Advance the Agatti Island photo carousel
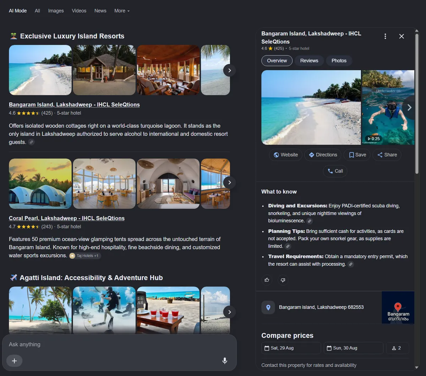Screen dimensions: 426x376 click(229, 312)
